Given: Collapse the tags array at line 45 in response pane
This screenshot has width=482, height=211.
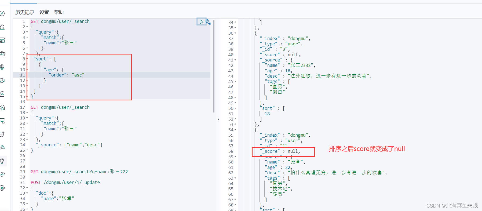Looking at the screenshot, I should pyautogui.click(x=235, y=82).
